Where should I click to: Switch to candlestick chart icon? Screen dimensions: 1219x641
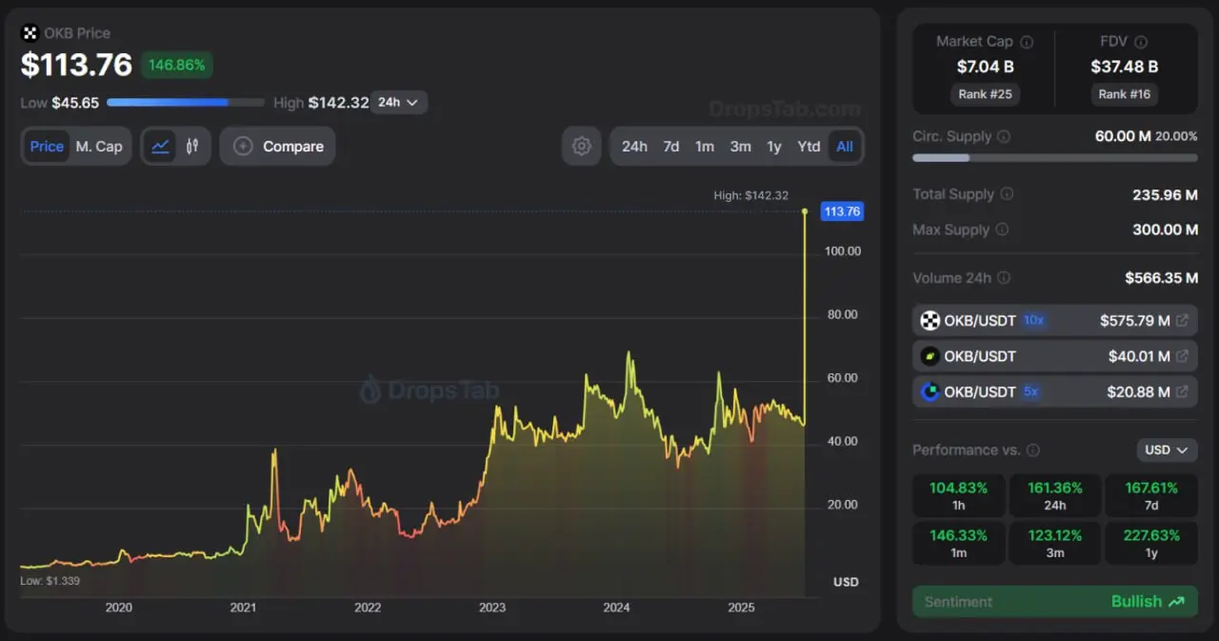point(192,147)
